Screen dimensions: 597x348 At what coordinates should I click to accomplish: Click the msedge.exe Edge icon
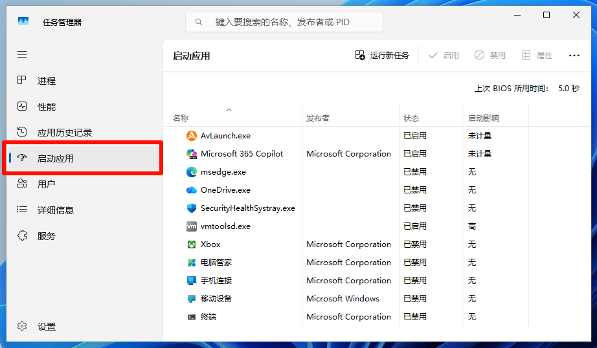pos(192,172)
